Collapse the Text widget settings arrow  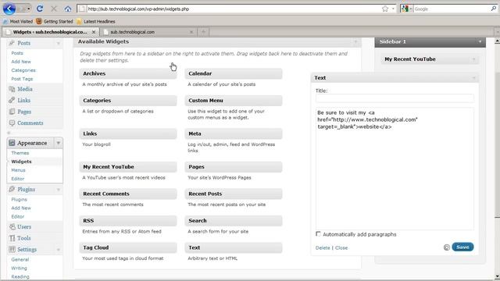point(474,78)
